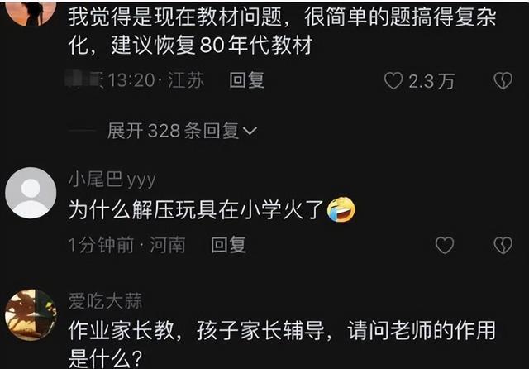Tap the laughing-crying emoji in the comment

(341, 209)
